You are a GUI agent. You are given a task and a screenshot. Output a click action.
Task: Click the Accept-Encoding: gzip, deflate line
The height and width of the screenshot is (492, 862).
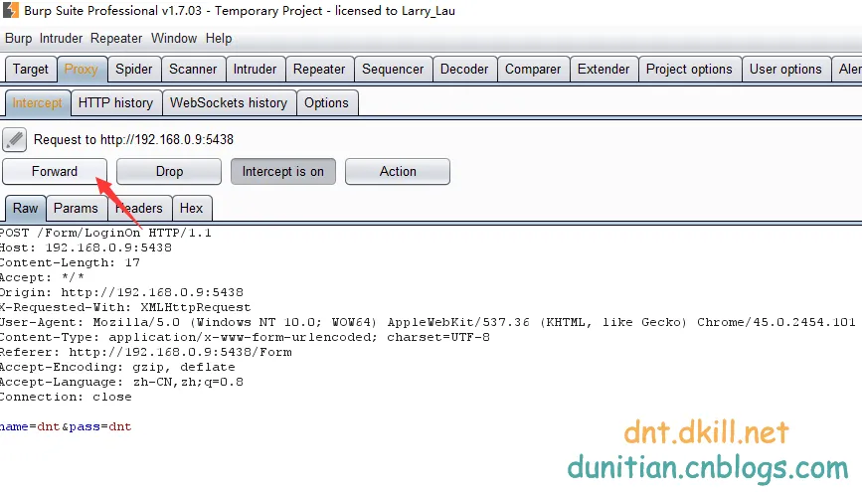(117, 367)
